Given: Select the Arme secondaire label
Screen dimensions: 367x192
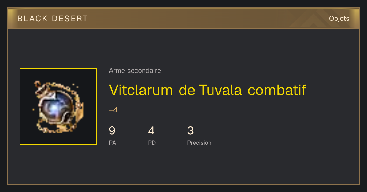Looking at the screenshot, I should [x=135, y=71].
